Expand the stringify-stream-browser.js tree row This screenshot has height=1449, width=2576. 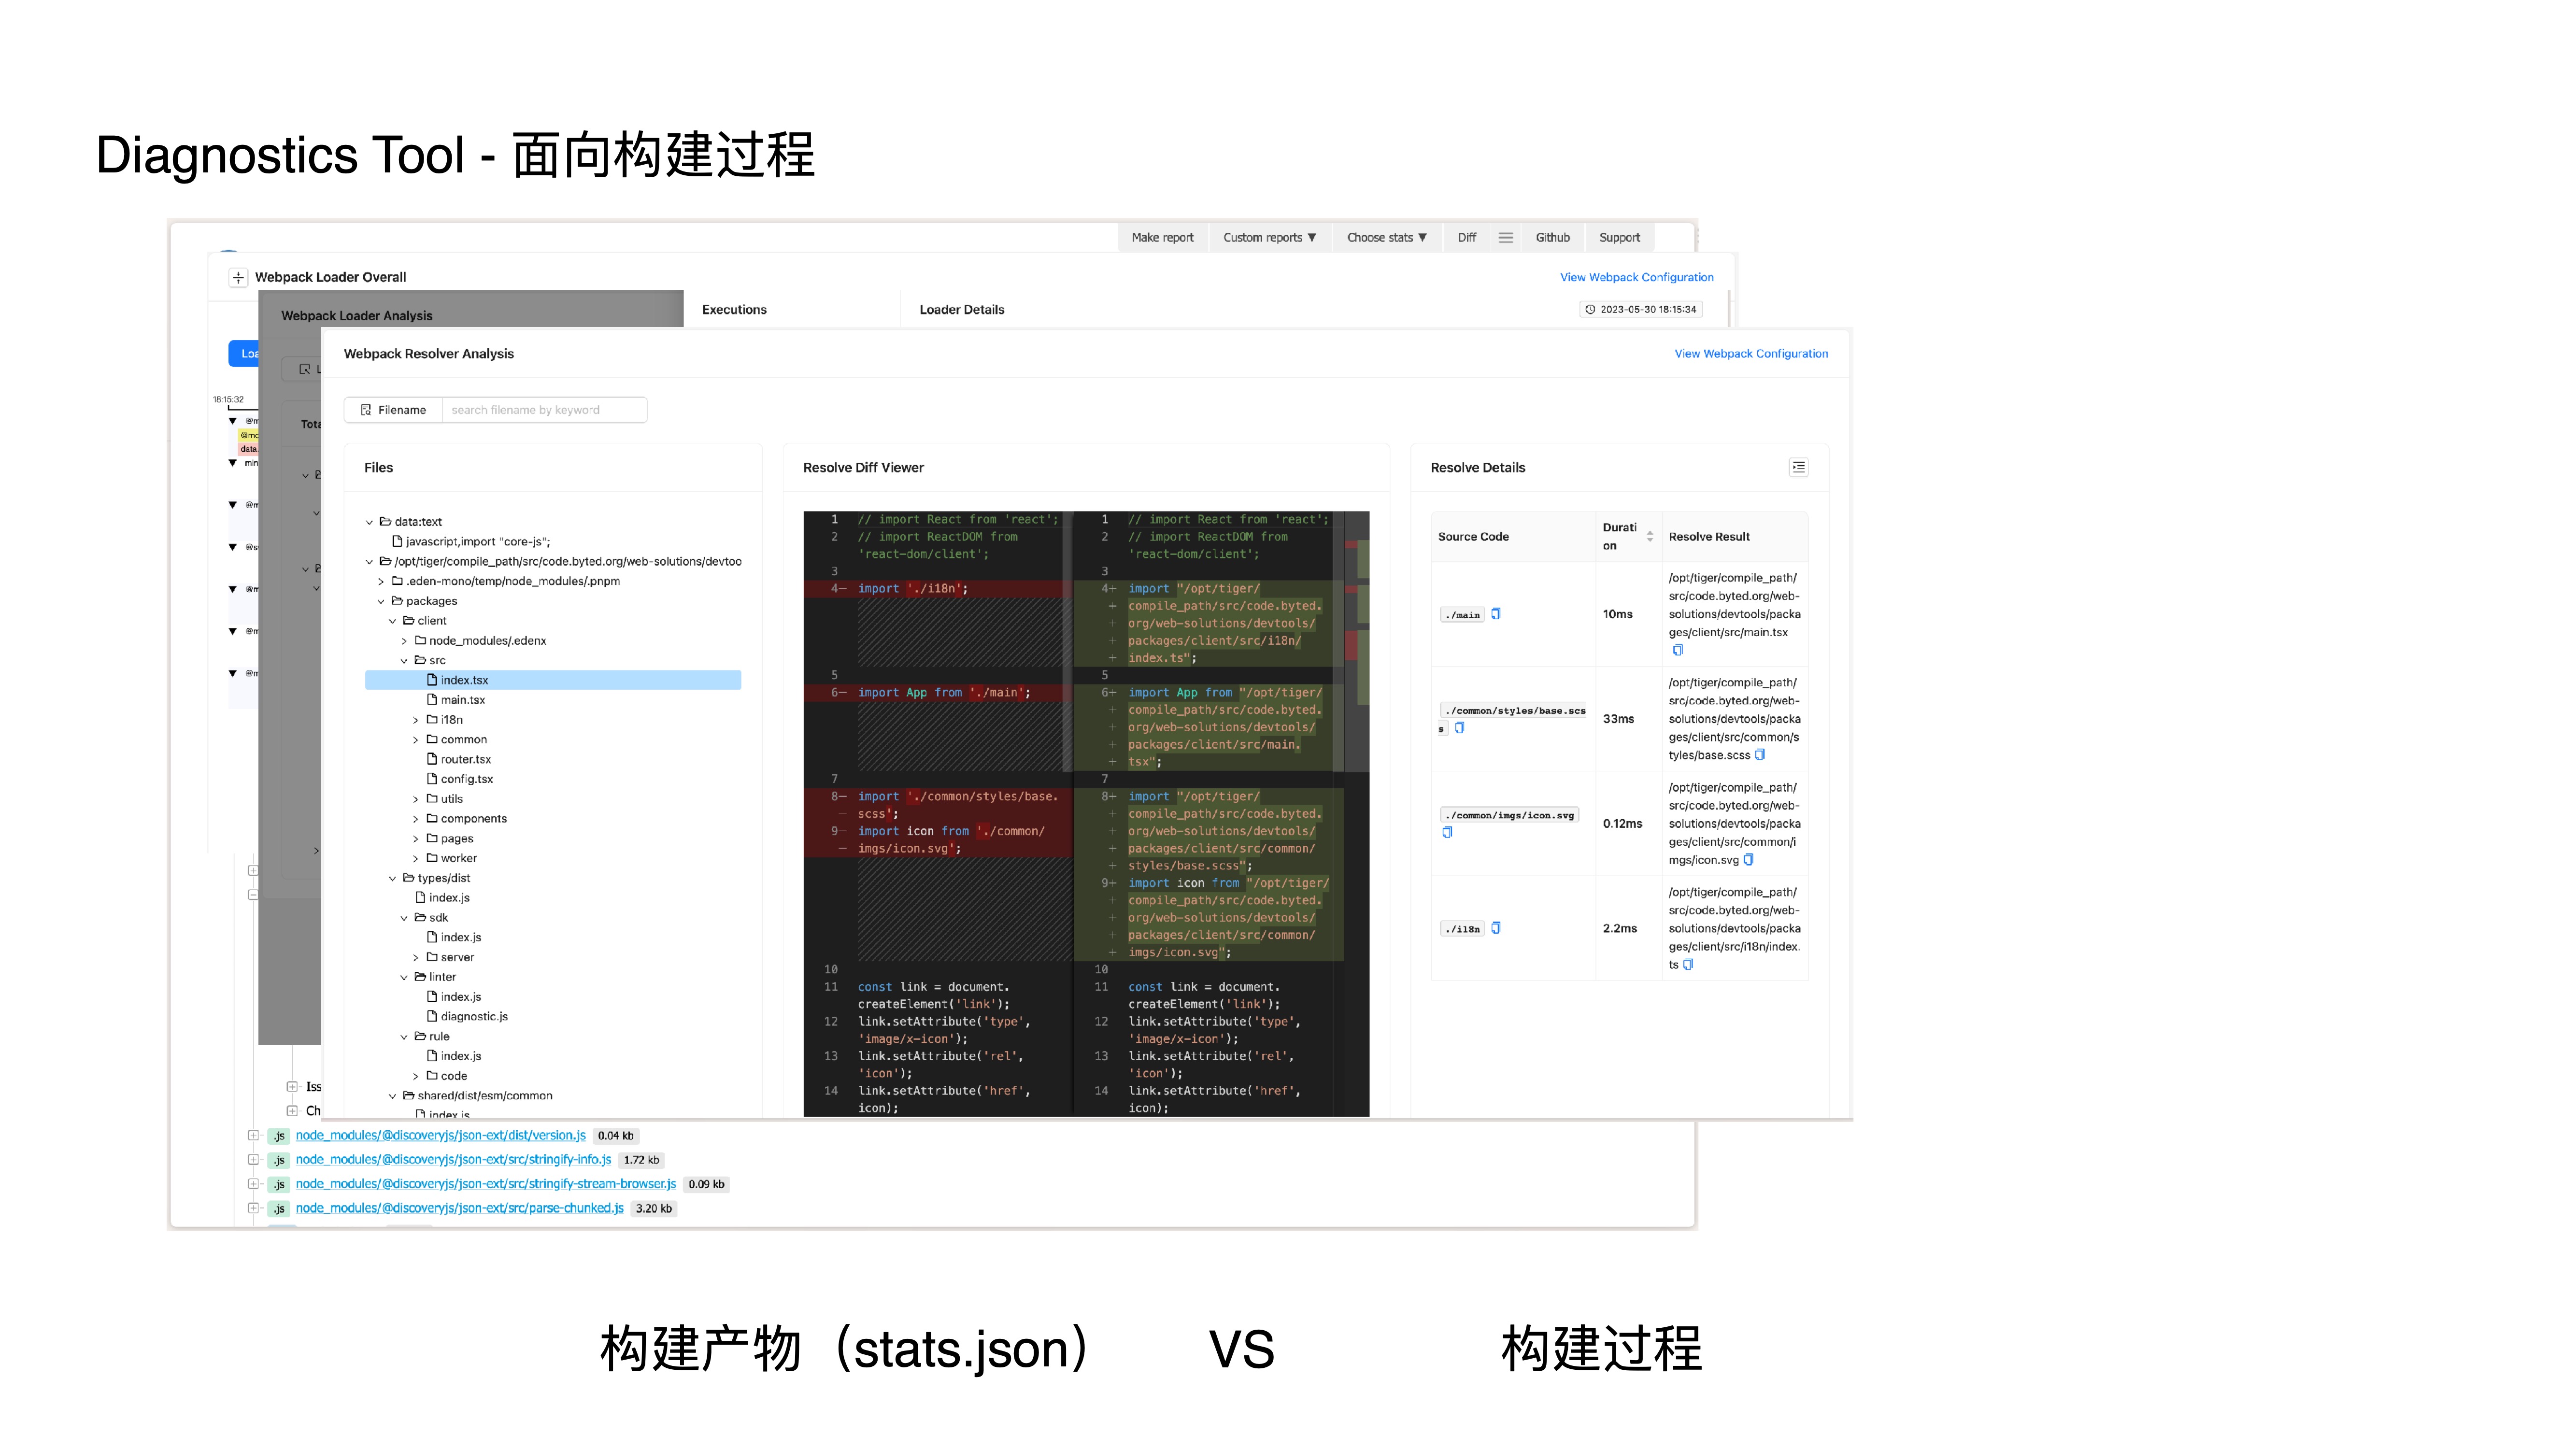(x=253, y=1184)
